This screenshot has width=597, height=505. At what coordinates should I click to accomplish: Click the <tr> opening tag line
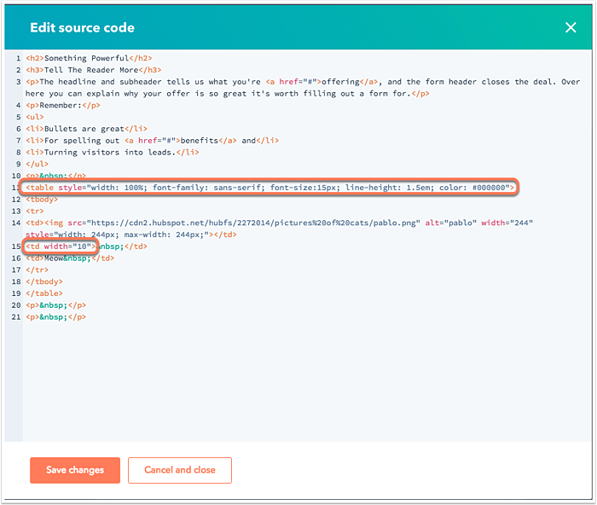(x=35, y=211)
